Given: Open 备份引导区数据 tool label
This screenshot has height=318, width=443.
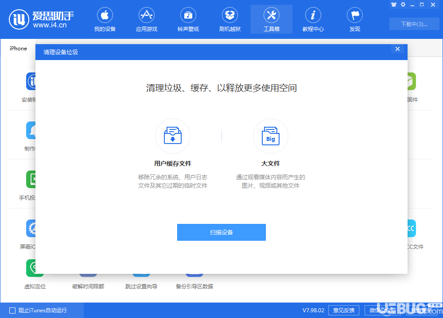Looking at the screenshot, I should (x=194, y=287).
